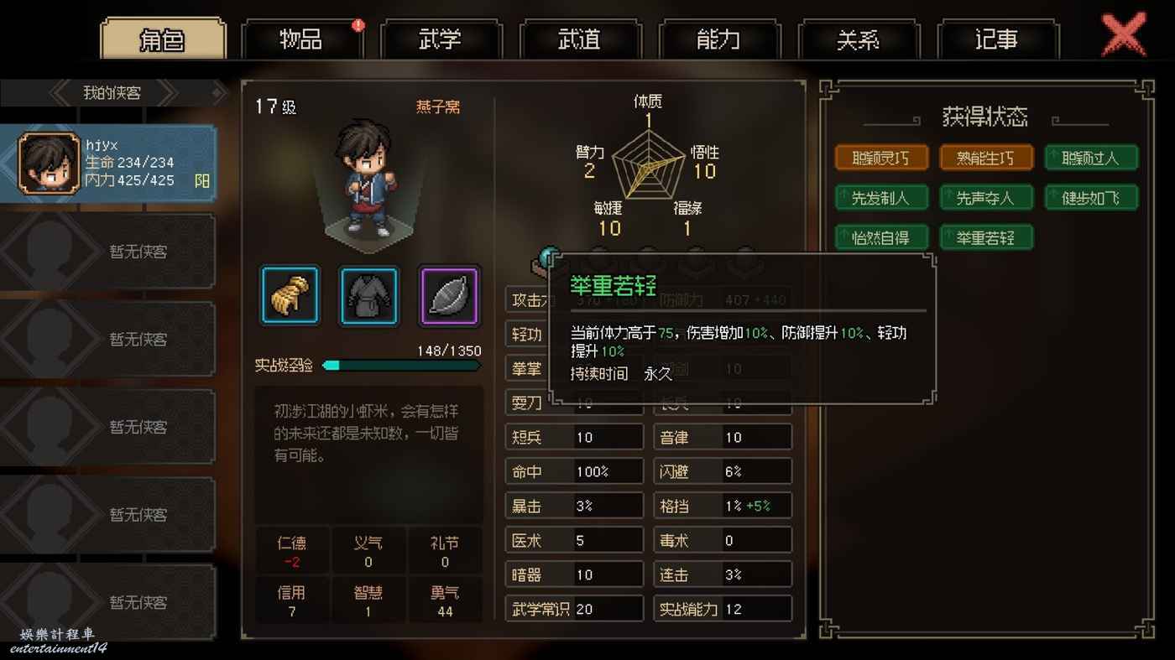Click the 怡然自得 status badge
1175x660 pixels.
point(881,238)
